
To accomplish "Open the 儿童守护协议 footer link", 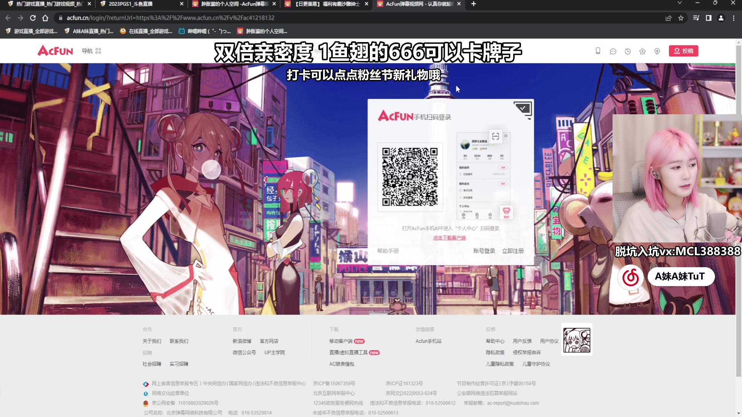I will pos(536,364).
